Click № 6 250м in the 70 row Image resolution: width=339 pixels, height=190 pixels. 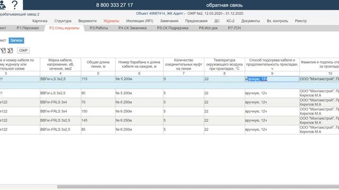tap(139, 102)
